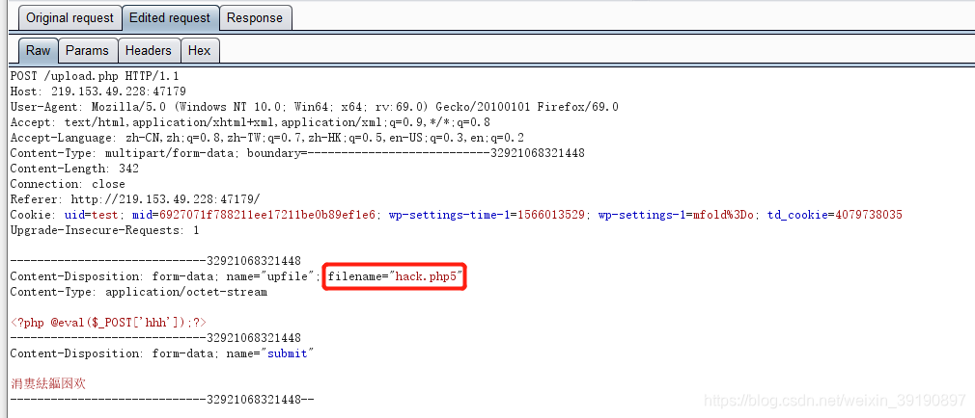975x418 pixels.
Task: Click the wp-settings-1=mfold%3Do cookie value
Action: tap(676, 215)
